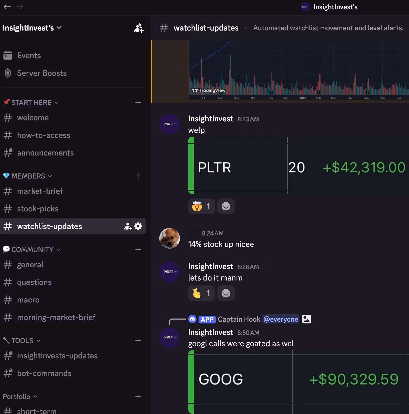Open the macro channel
This screenshot has height=414, width=409.
click(73, 300)
